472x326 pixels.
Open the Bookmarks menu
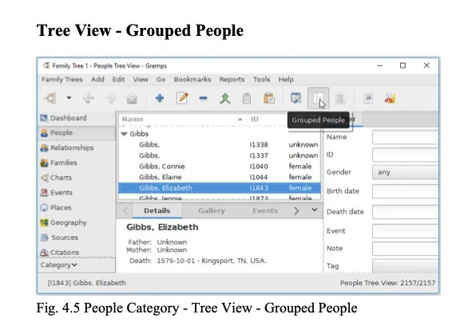[x=192, y=80]
